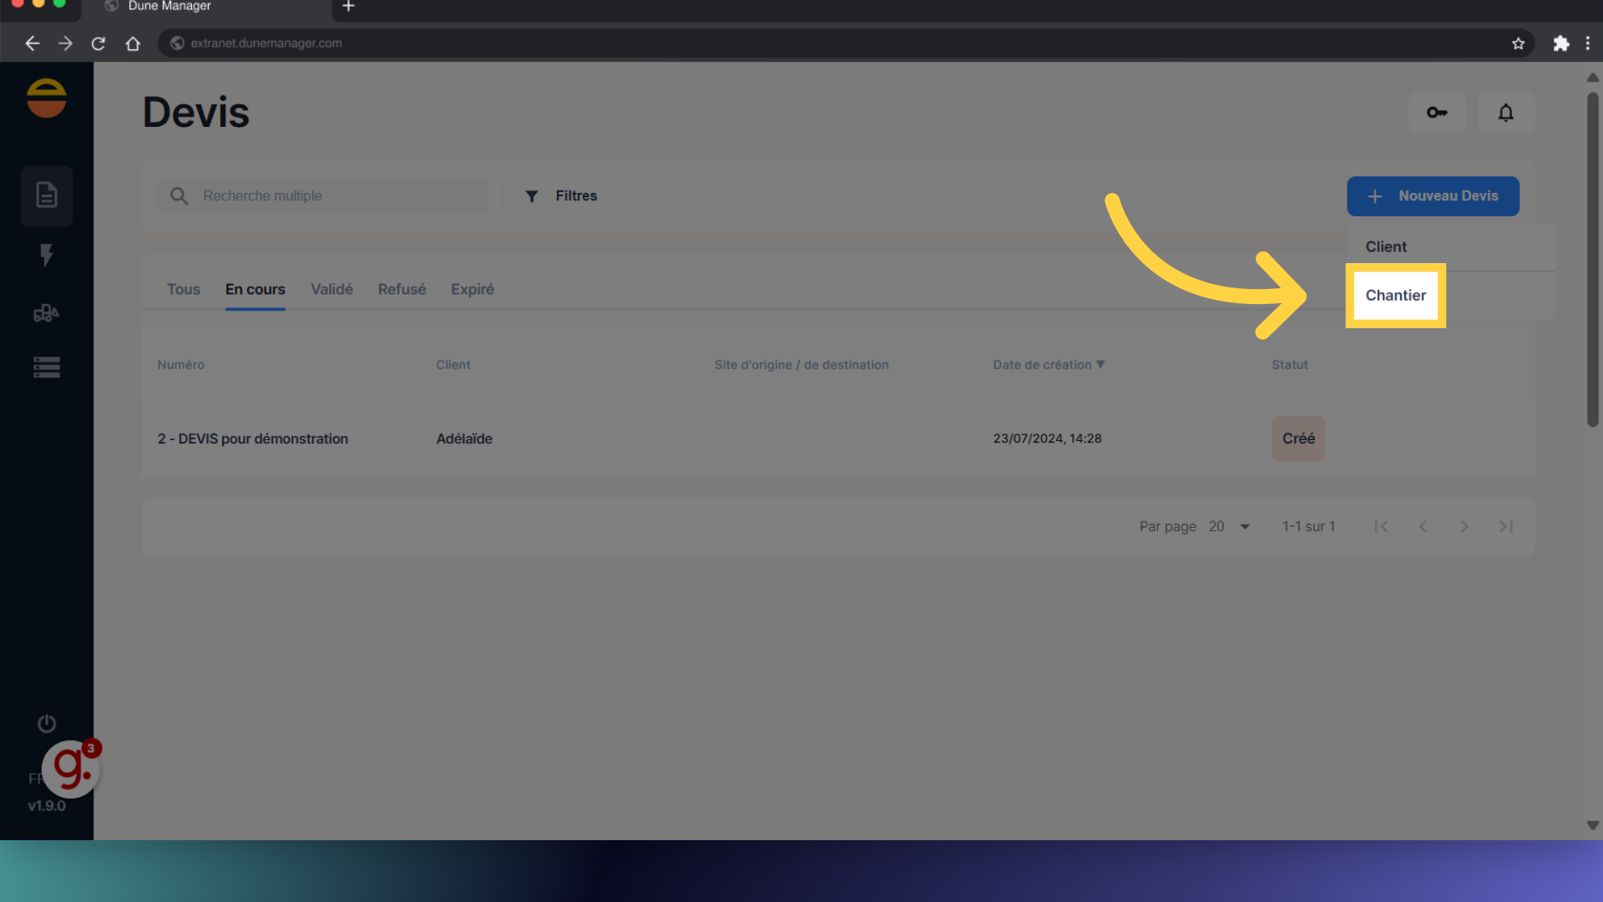Viewport: 1603px width, 902px height.
Task: Focus the Recherche multiple search field
Action: (334, 195)
